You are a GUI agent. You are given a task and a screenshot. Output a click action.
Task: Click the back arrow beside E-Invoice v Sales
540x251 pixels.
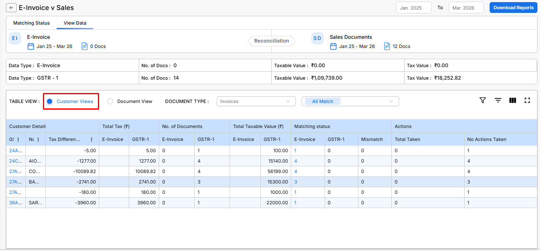point(11,8)
